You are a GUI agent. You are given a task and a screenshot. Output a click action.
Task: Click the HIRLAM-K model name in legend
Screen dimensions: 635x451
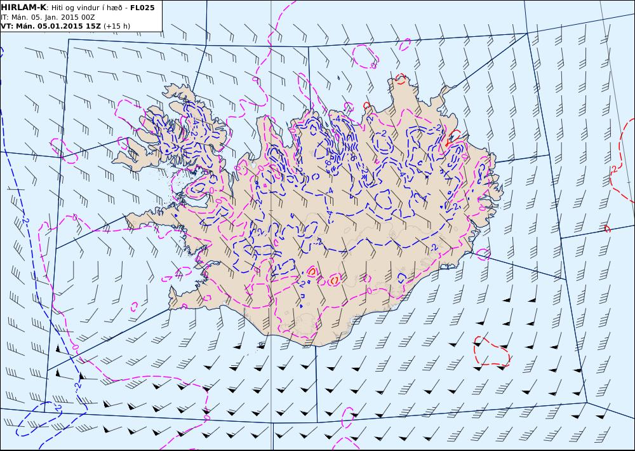pos(24,8)
